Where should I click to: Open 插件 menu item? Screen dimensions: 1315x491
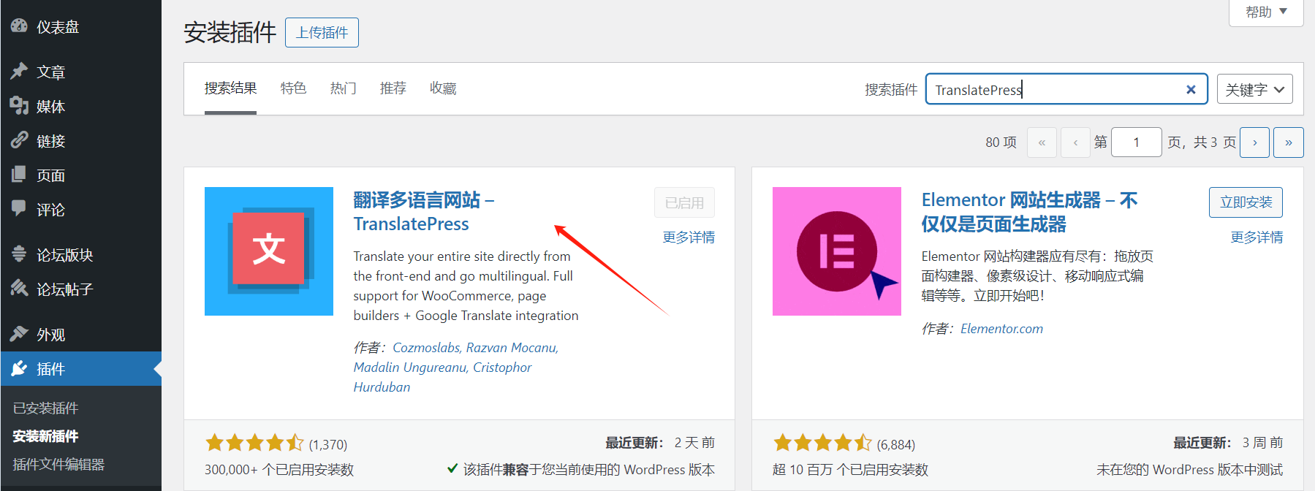click(x=80, y=368)
